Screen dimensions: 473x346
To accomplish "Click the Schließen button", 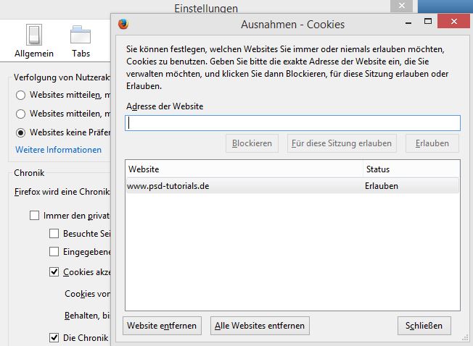I will 424,326.
